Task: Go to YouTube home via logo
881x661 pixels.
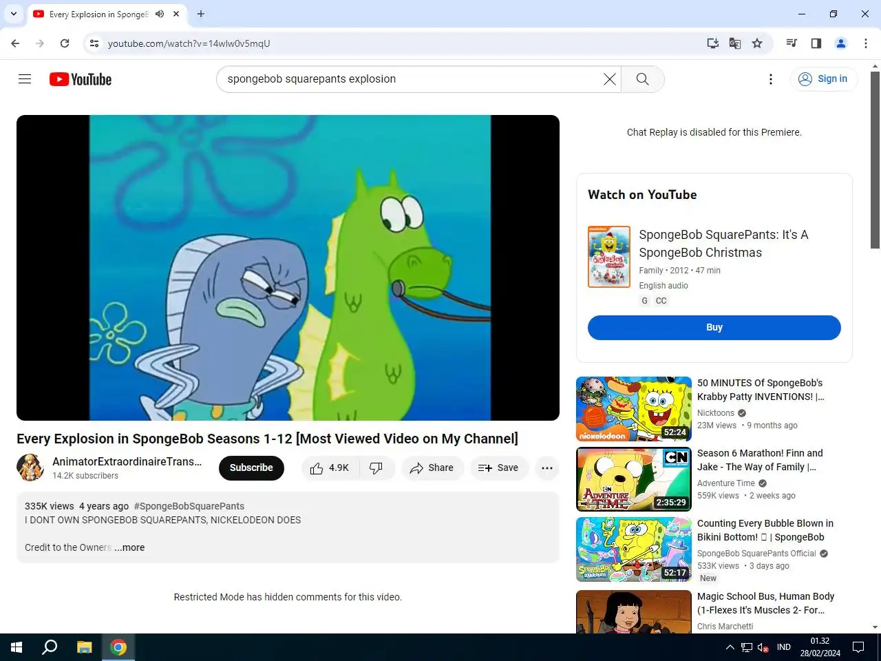Action: click(x=81, y=79)
